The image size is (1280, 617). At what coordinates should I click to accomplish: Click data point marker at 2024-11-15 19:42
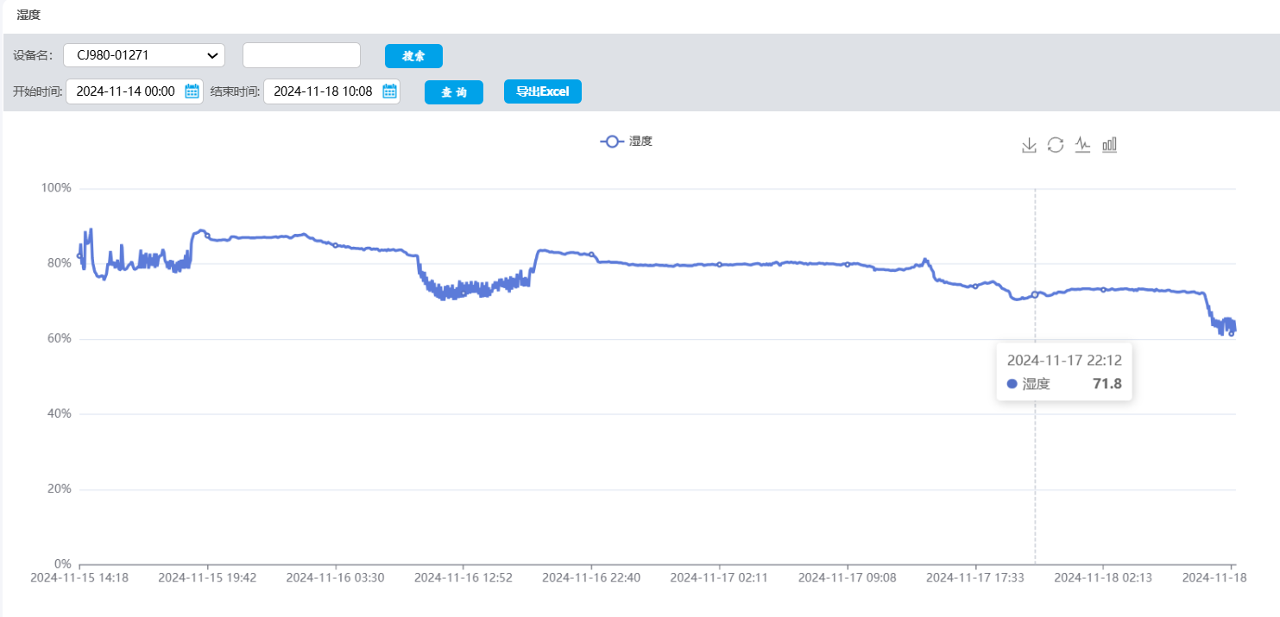click(207, 236)
